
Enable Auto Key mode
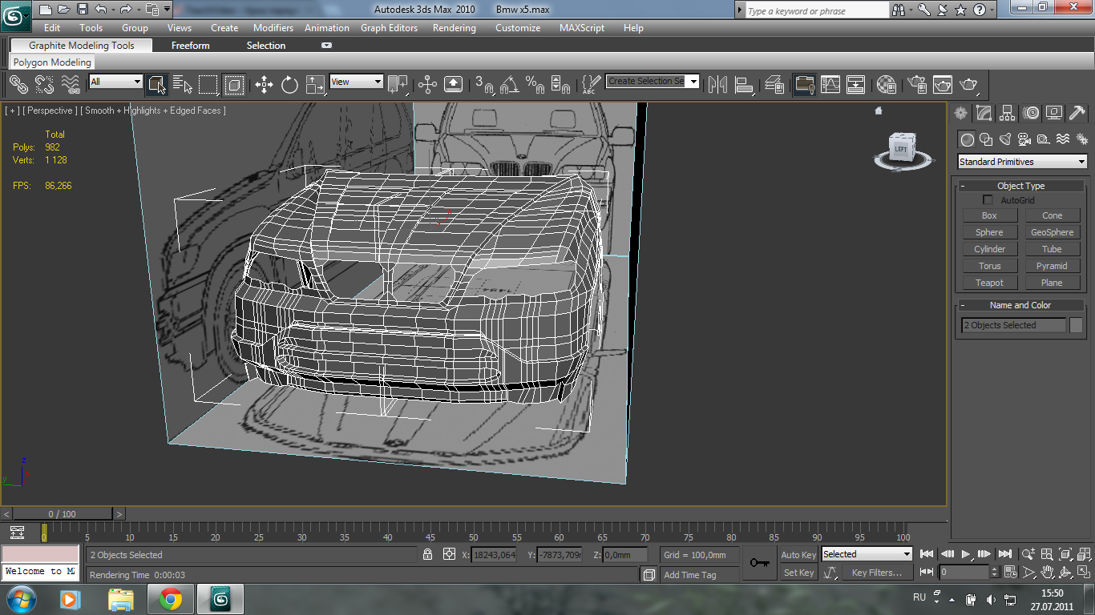(x=798, y=555)
